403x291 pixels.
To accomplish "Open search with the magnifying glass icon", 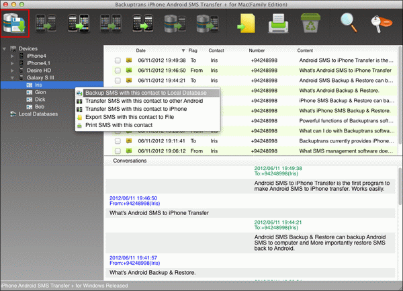I will point(349,23).
